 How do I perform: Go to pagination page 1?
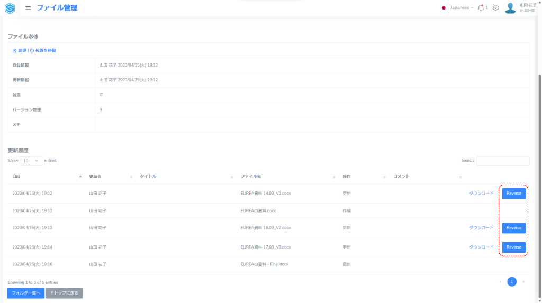[511, 282]
